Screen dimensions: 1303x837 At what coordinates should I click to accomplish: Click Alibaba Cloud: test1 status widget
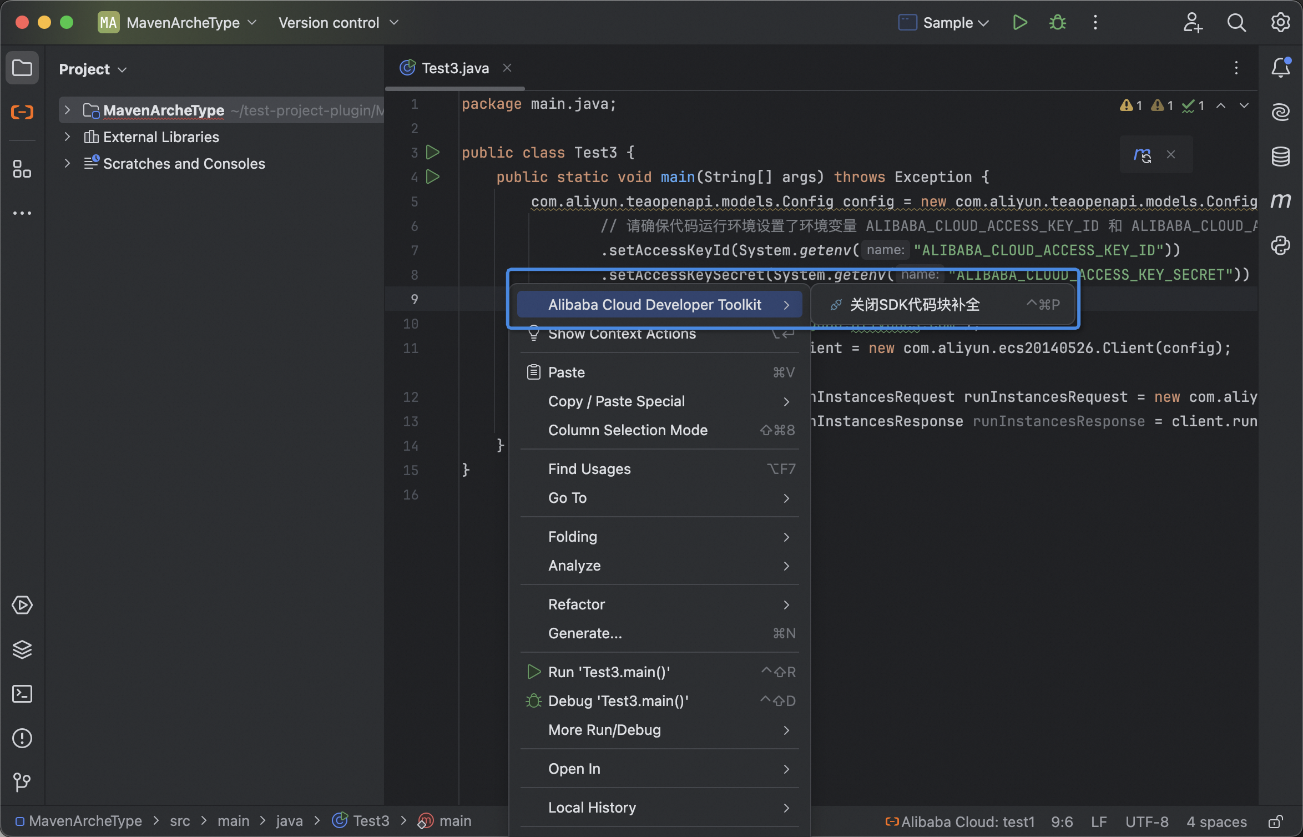pos(960,821)
